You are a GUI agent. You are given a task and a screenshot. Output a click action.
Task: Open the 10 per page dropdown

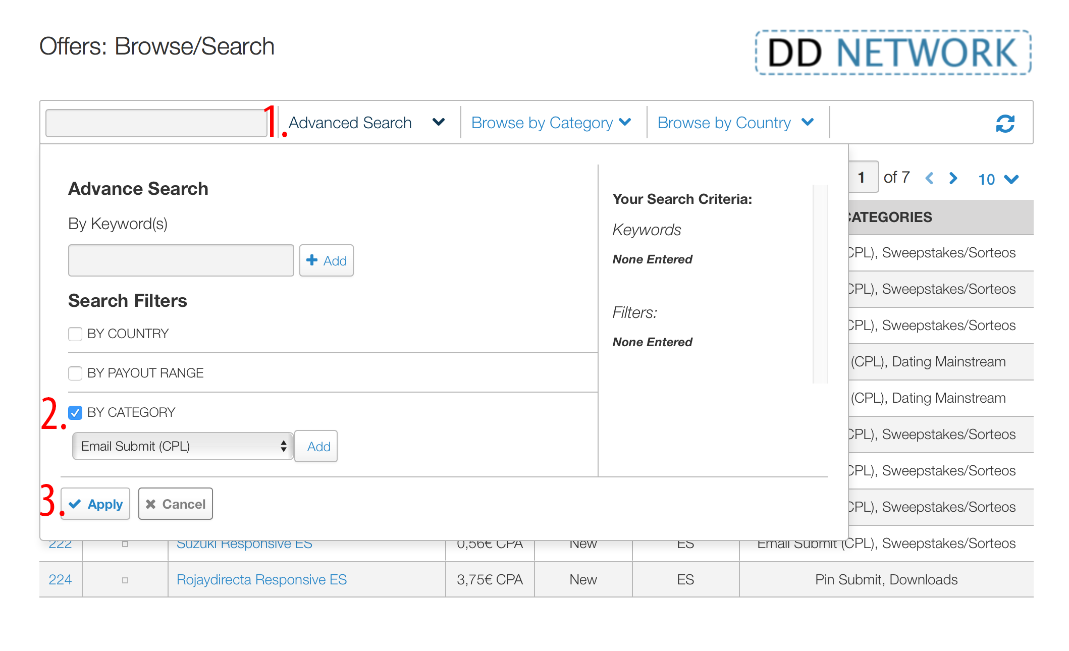(x=998, y=179)
